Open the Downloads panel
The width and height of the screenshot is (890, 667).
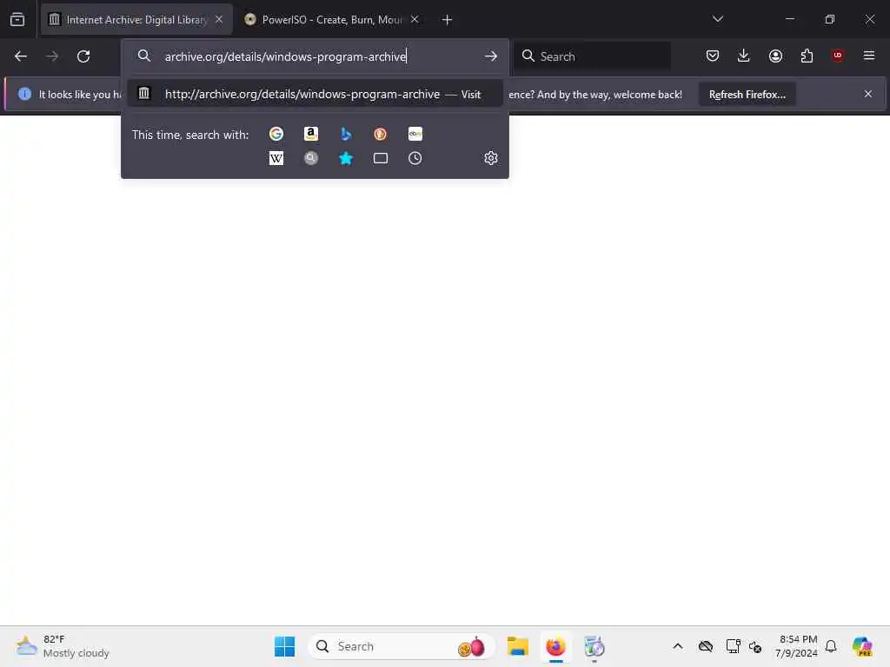(744, 56)
